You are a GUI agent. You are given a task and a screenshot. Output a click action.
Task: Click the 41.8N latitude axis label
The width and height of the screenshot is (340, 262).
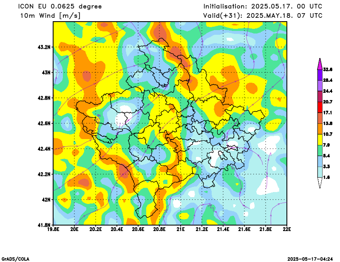point(44,225)
